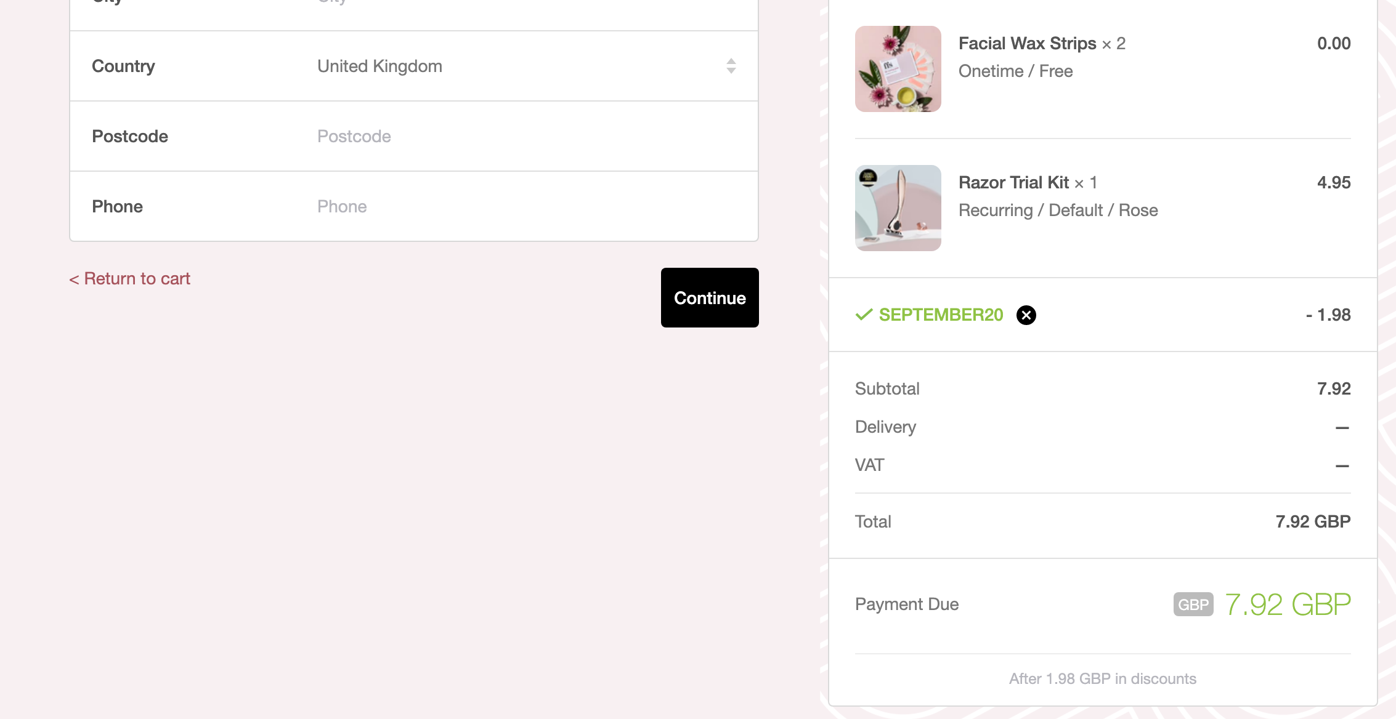
Task: Click the GBP currency badge
Action: point(1193,605)
